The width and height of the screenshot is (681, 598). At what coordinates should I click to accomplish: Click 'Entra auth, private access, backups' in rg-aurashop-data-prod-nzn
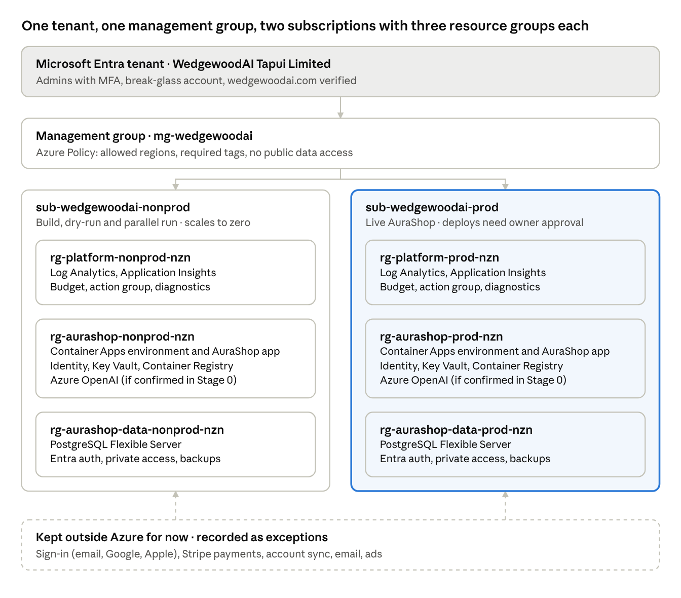click(465, 459)
